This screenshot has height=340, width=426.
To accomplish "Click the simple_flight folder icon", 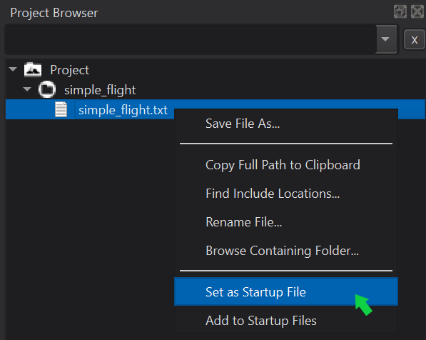I will click(47, 89).
